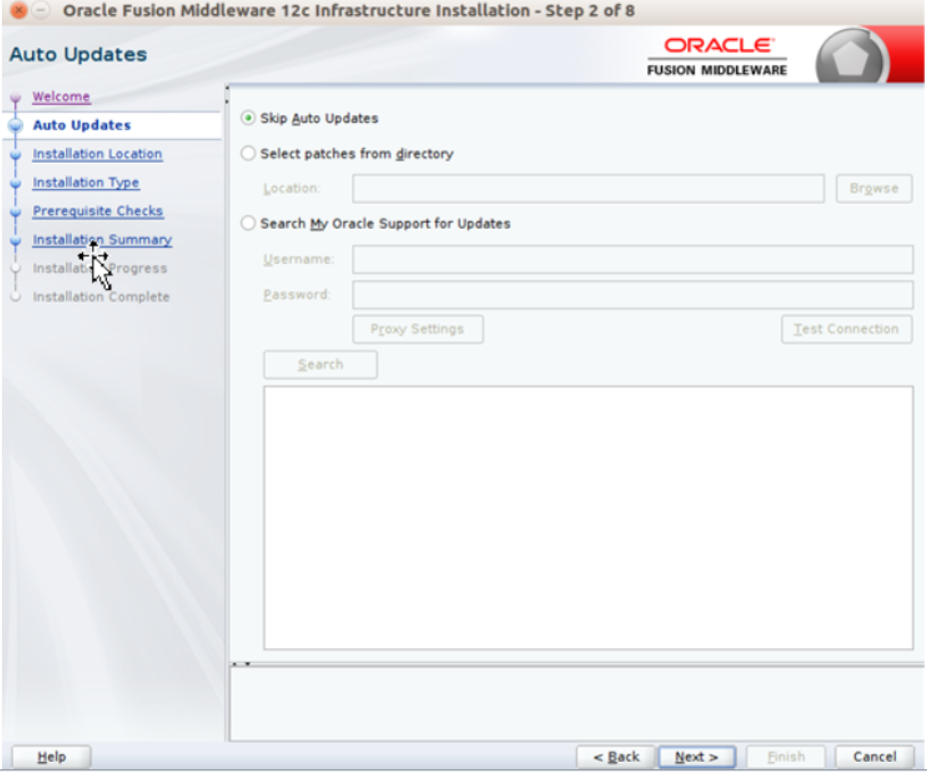Go Back to previous step

pyautogui.click(x=616, y=757)
